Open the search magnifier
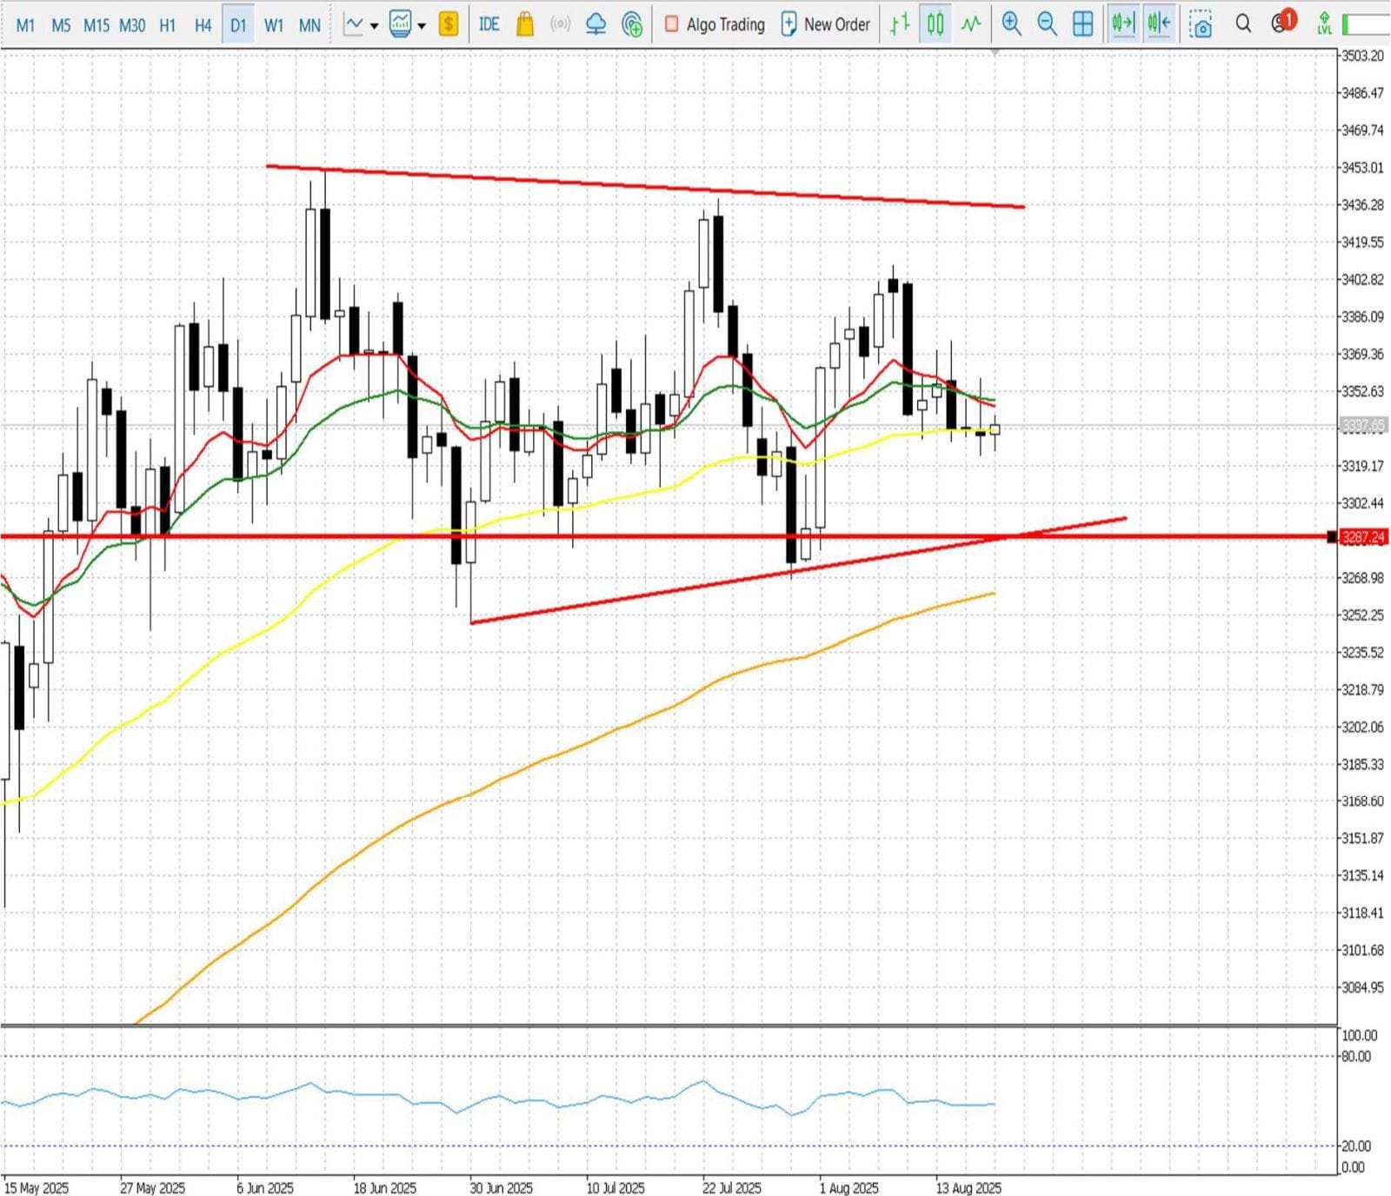 click(1243, 24)
